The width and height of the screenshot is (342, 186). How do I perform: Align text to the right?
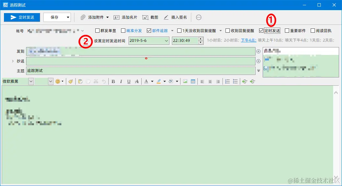point(218,81)
